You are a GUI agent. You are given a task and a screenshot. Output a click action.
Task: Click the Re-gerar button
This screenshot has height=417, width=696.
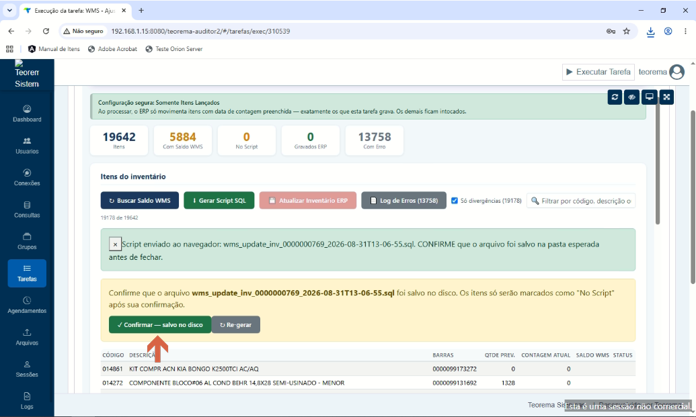[x=236, y=325]
